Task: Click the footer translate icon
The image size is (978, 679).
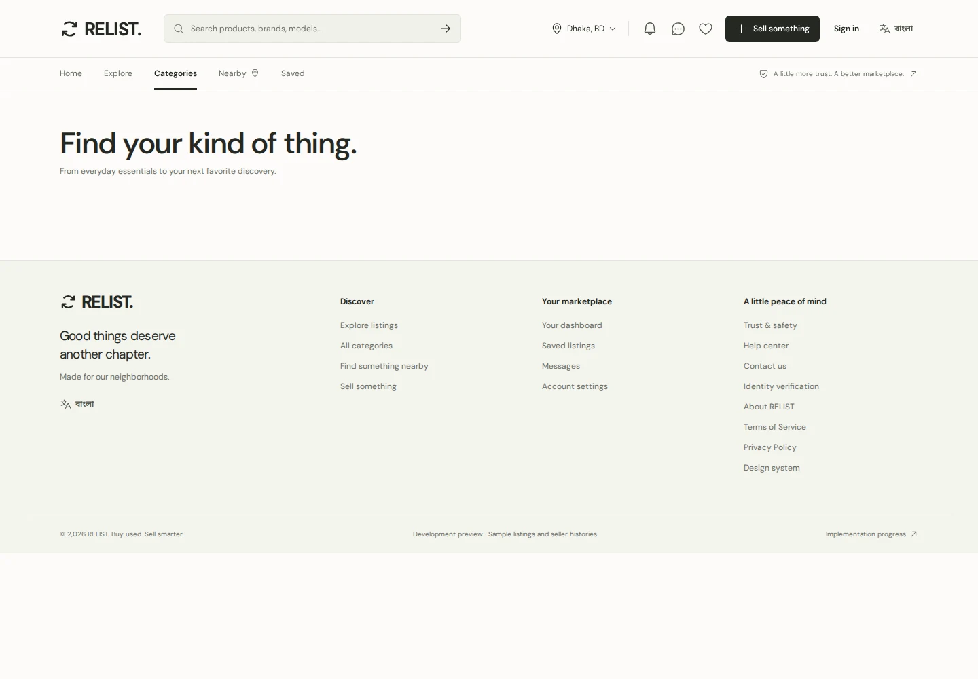Action: point(66,404)
